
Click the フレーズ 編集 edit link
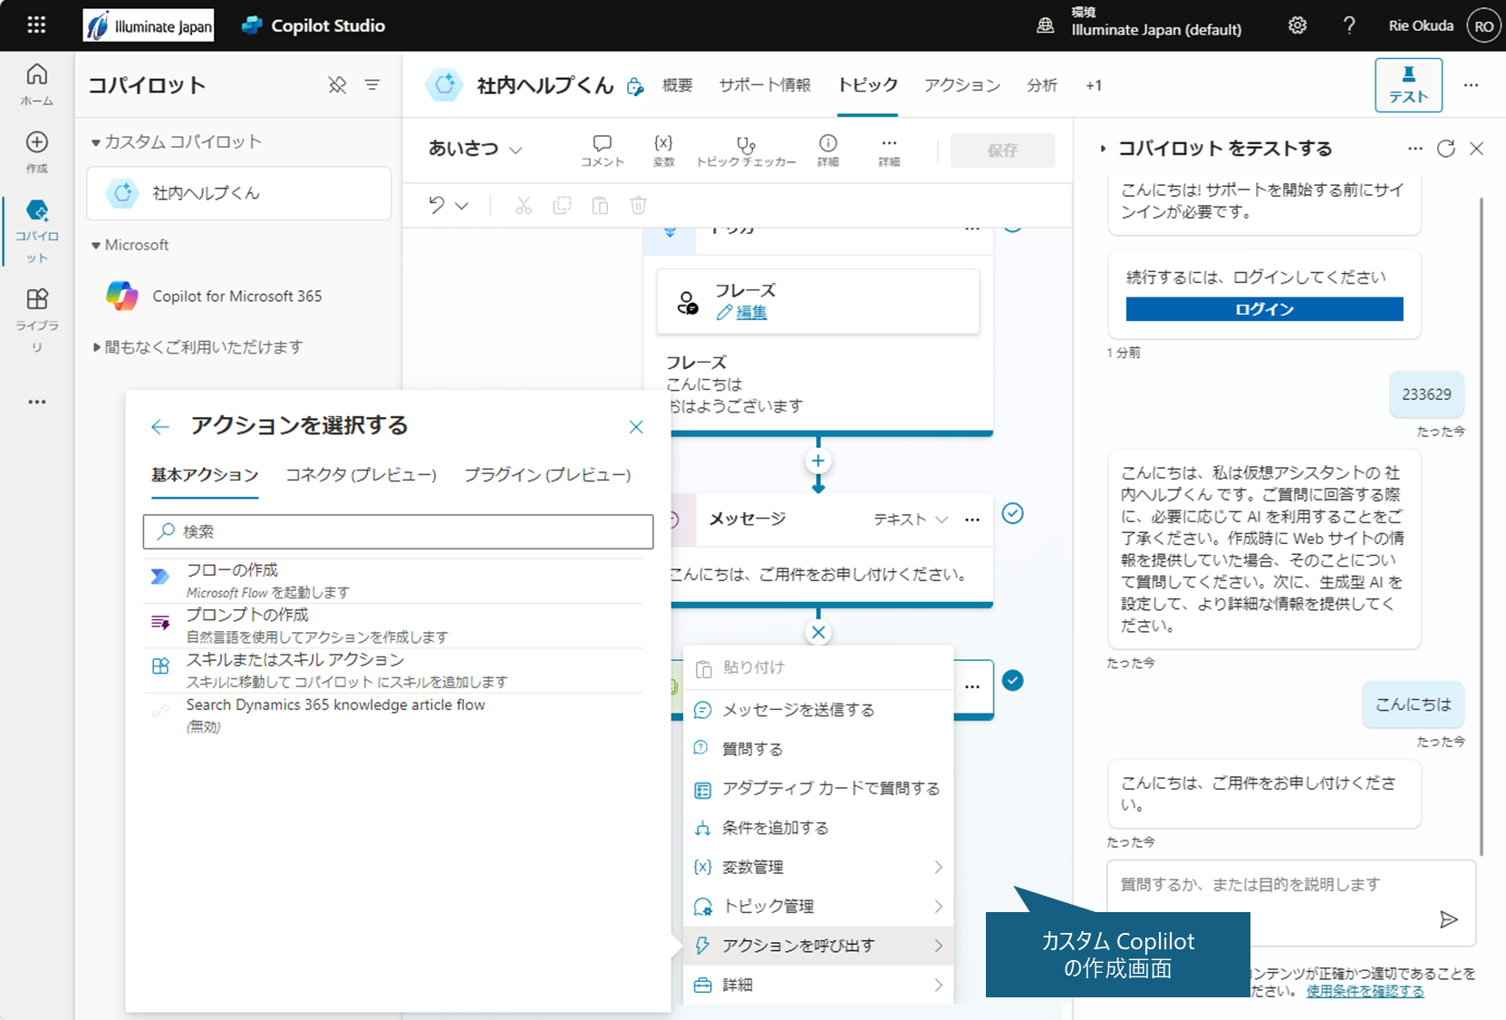[750, 313]
